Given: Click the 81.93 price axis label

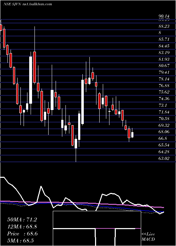Looking at the screenshot, I should click(164, 59).
